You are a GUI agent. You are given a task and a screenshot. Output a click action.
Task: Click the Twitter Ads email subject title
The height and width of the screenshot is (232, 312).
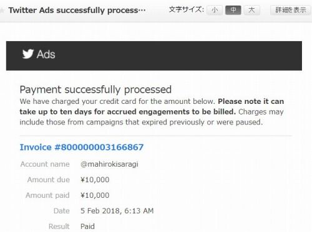pyautogui.click(x=77, y=11)
